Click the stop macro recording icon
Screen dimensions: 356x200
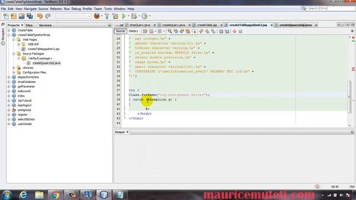coord(240,31)
